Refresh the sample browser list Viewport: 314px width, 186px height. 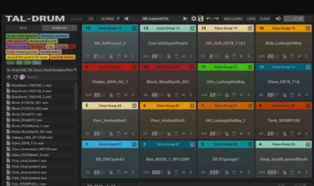click(16, 77)
